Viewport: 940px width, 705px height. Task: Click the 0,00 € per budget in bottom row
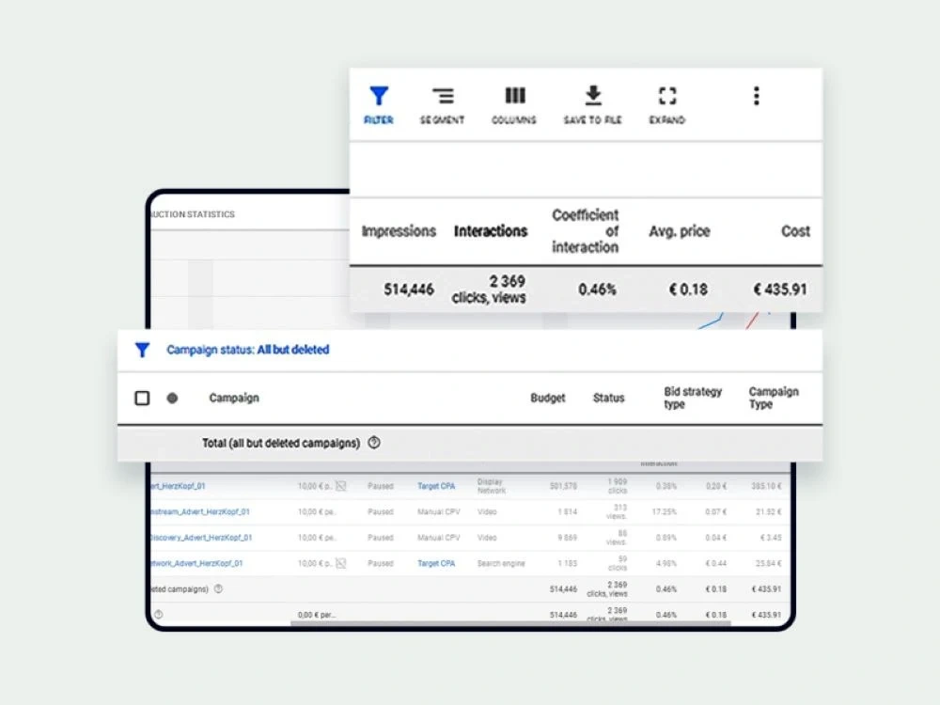[x=317, y=615]
